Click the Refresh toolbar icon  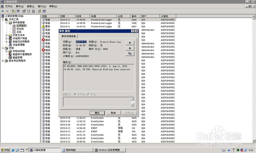pyautogui.click(x=29, y=11)
